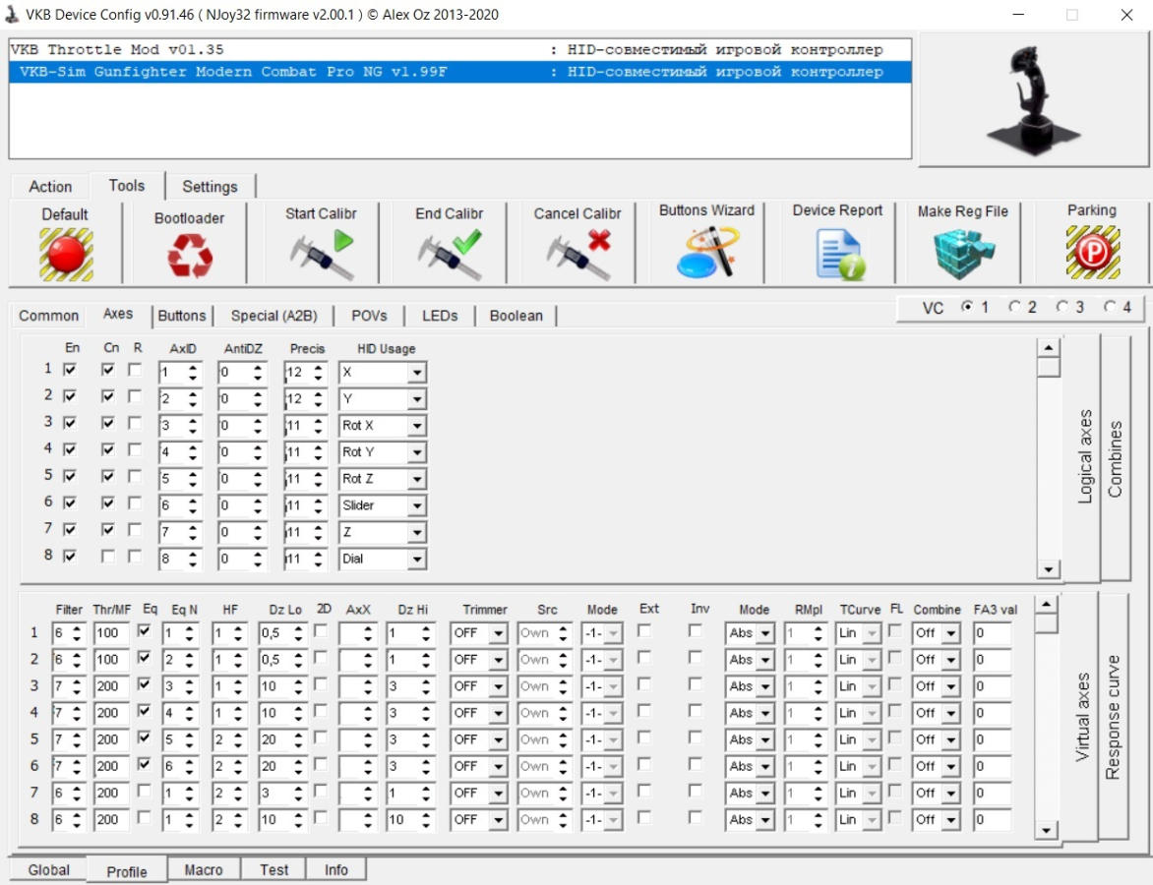Open the HID Usage dropdown showing Slider
The width and height of the screenshot is (1153, 885).
pos(417,505)
